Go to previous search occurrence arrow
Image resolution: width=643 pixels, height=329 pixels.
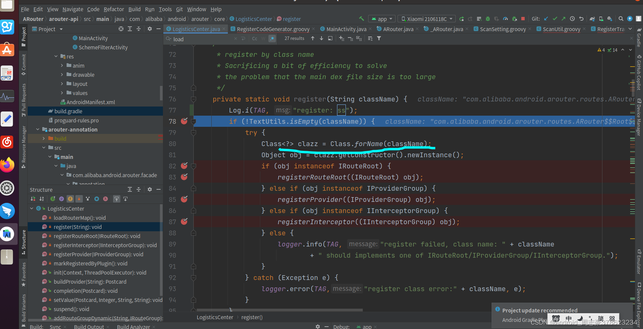point(313,39)
